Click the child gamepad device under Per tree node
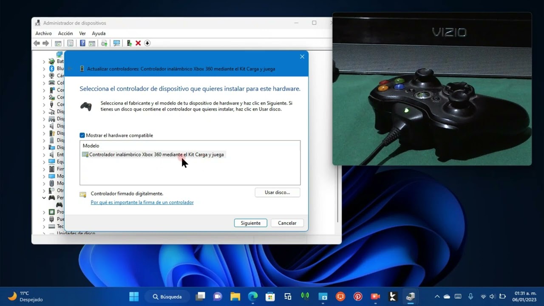Image resolution: width=544 pixels, height=306 pixels. pyautogui.click(x=59, y=205)
